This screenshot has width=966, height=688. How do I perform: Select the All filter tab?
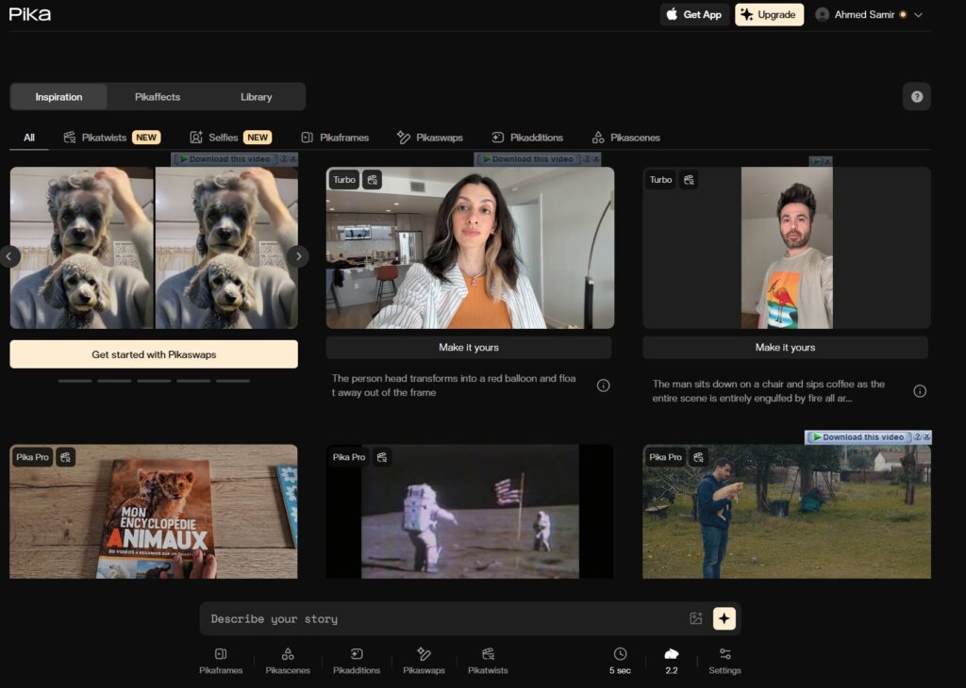tap(29, 138)
